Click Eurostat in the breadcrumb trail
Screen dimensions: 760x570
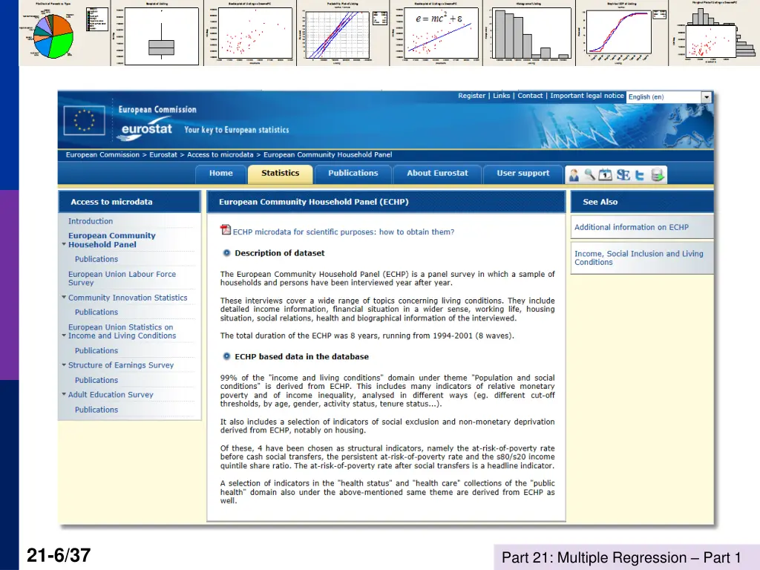[163, 154]
